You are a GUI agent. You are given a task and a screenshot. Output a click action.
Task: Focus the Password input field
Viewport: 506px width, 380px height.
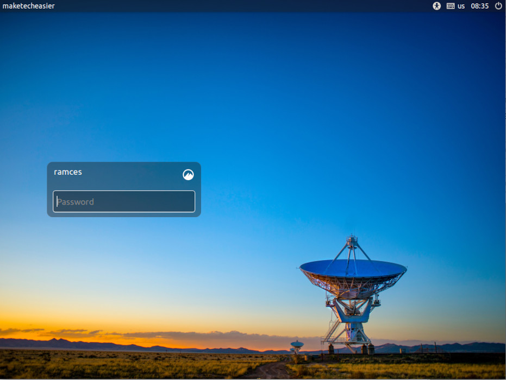(x=123, y=201)
